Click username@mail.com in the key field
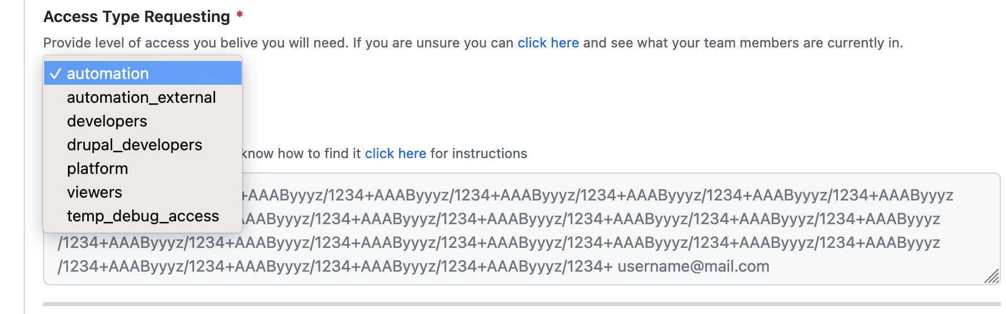The width and height of the screenshot is (1006, 314). [693, 267]
